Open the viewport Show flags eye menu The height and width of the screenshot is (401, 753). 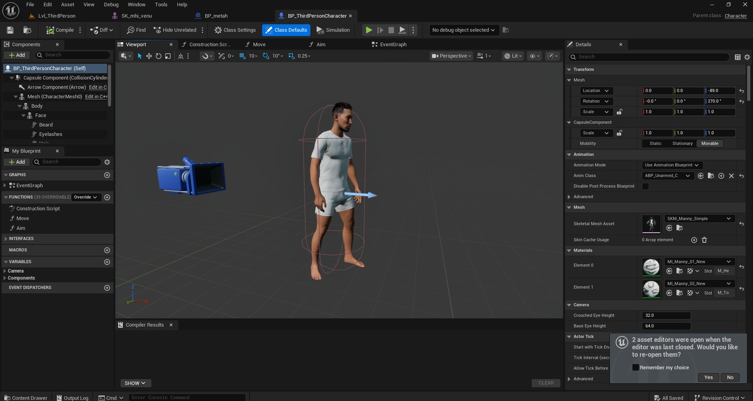pyautogui.click(x=534, y=56)
